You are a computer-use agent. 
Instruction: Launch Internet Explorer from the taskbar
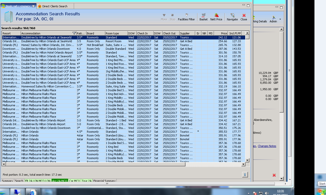click(32, 192)
